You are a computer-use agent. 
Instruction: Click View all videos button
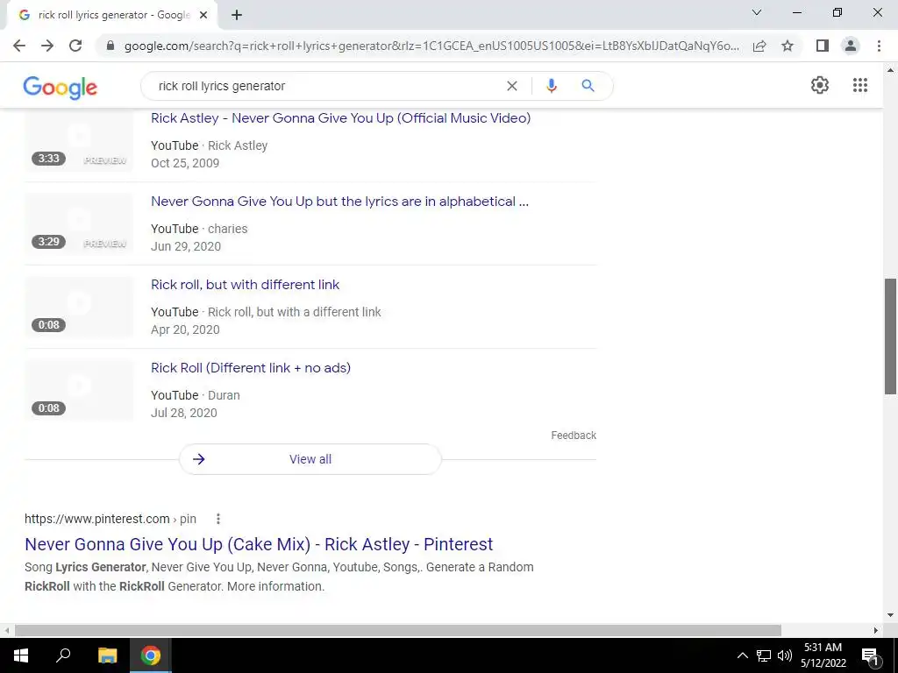click(310, 459)
